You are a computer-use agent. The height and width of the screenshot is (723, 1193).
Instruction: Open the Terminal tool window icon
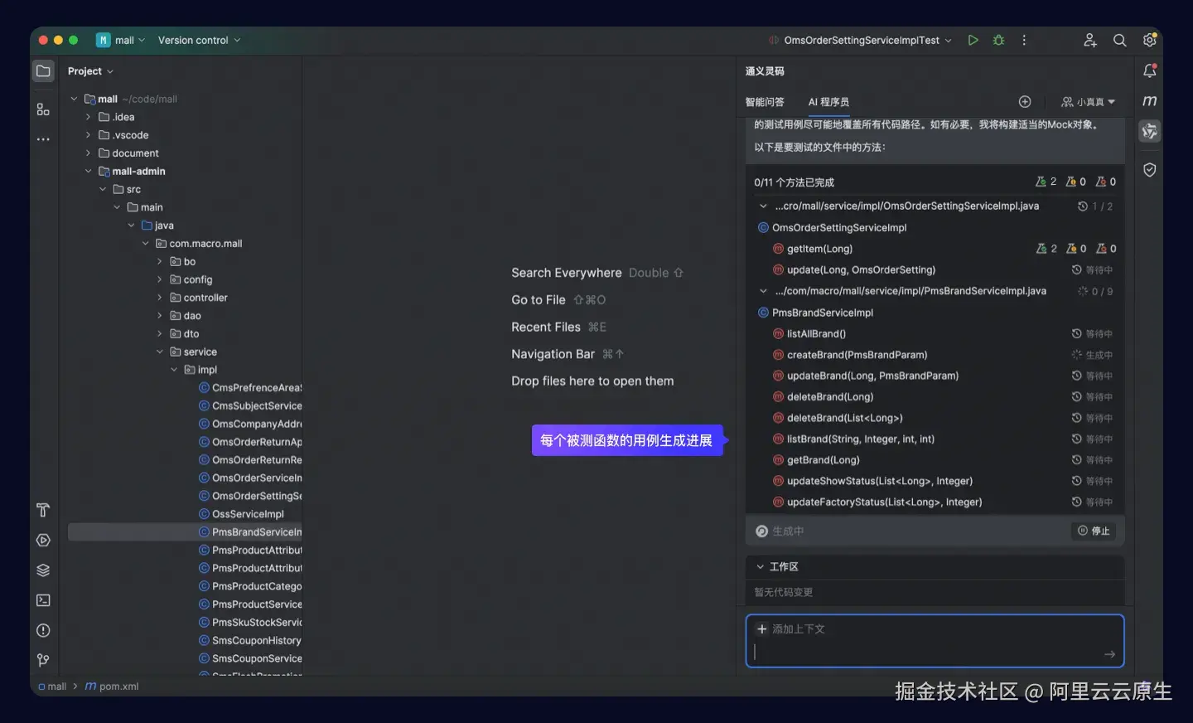pos(43,600)
